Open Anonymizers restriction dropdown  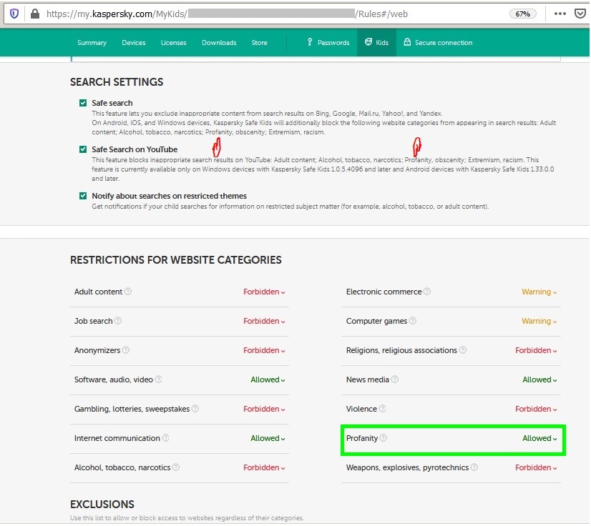(264, 350)
